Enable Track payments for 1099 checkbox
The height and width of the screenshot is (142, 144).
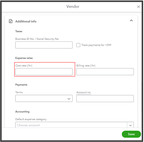(x=78, y=45)
